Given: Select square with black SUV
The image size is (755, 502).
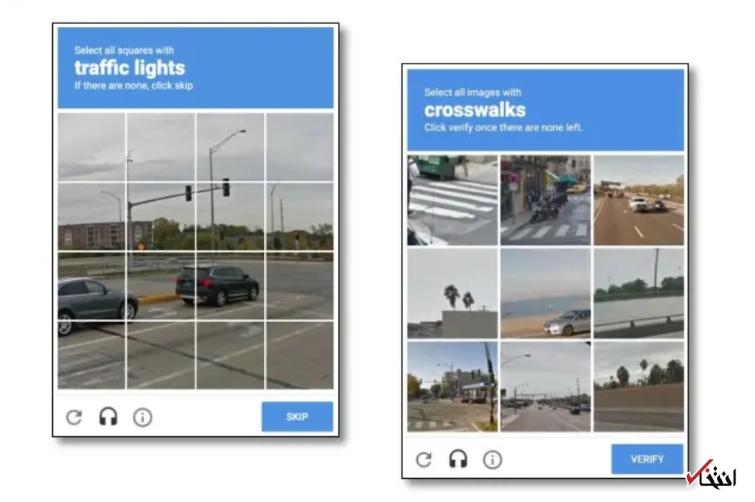Looking at the screenshot, I should pos(230,286).
